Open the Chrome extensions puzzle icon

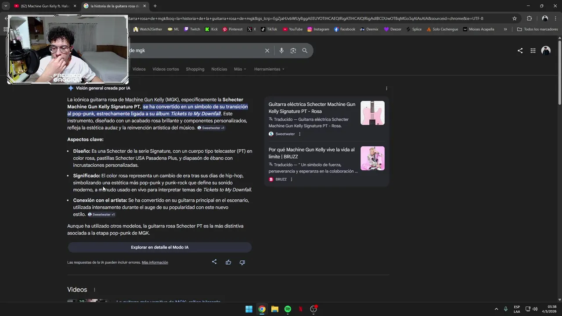(x=529, y=18)
